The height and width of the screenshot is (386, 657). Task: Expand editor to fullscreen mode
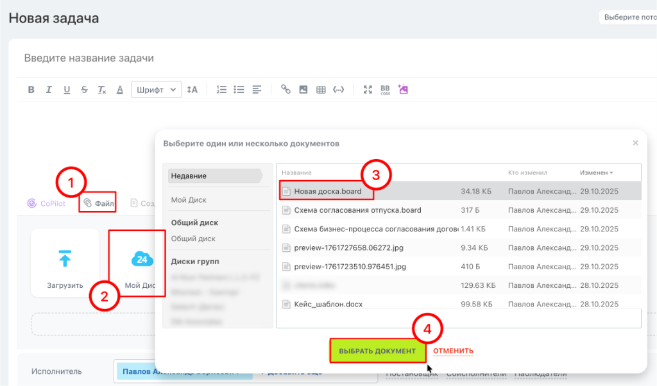[x=368, y=90]
